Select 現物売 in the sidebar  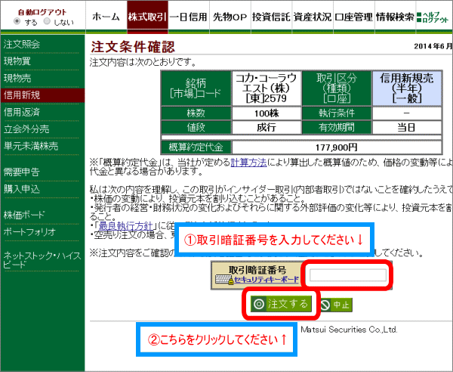(x=17, y=79)
